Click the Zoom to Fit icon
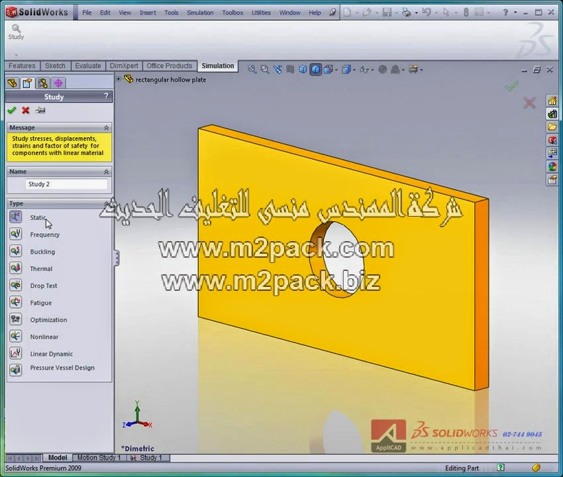The height and width of the screenshot is (477, 563). click(252, 70)
